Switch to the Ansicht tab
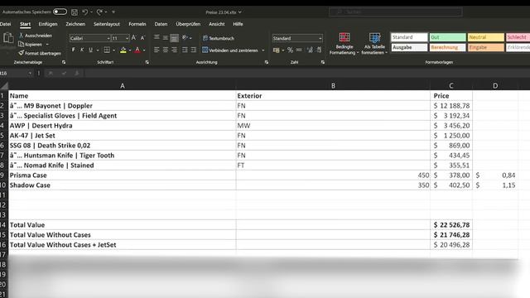530x298 pixels. pos(217,24)
